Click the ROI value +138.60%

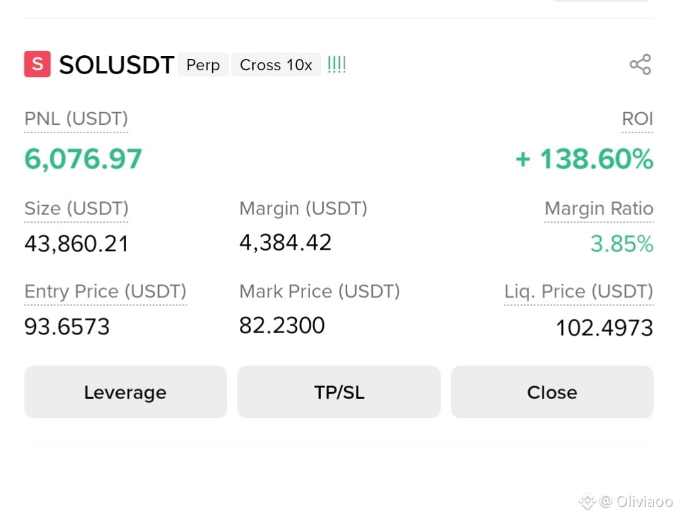click(x=584, y=159)
